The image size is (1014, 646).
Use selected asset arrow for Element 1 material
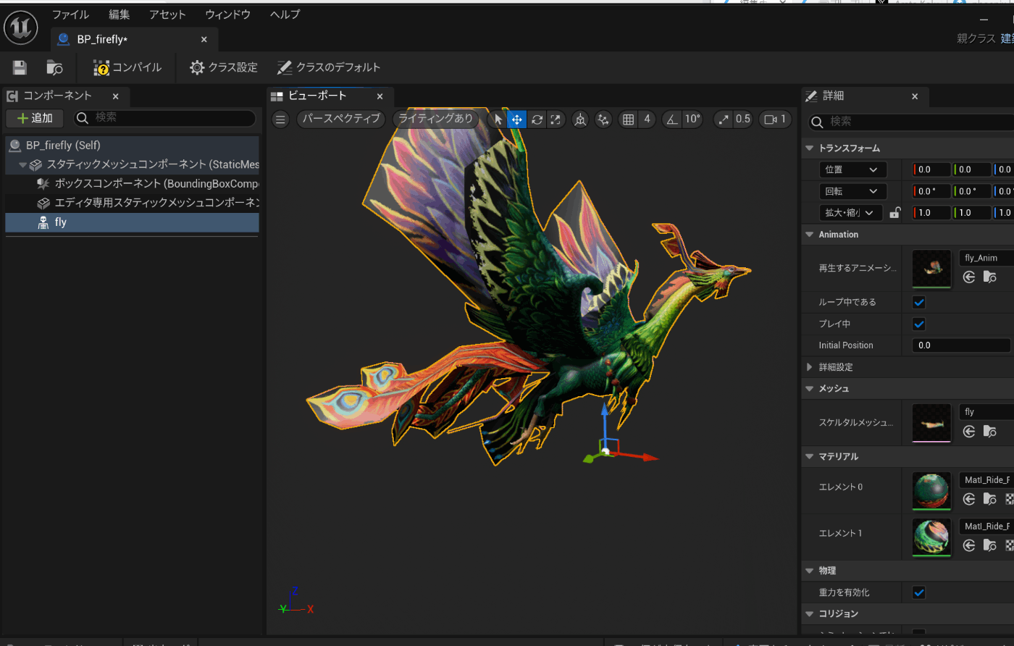pos(969,545)
